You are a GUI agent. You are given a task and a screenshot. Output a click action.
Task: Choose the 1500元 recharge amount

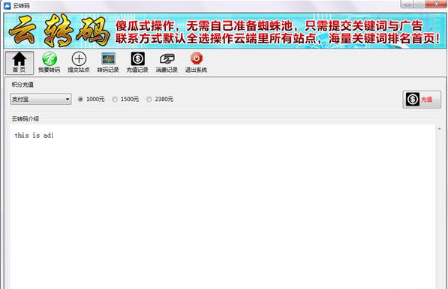[115, 99]
